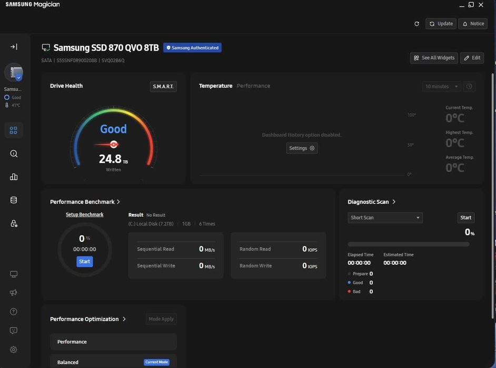Open the Help question mark icon
This screenshot has width=496, height=368.
tap(14, 311)
